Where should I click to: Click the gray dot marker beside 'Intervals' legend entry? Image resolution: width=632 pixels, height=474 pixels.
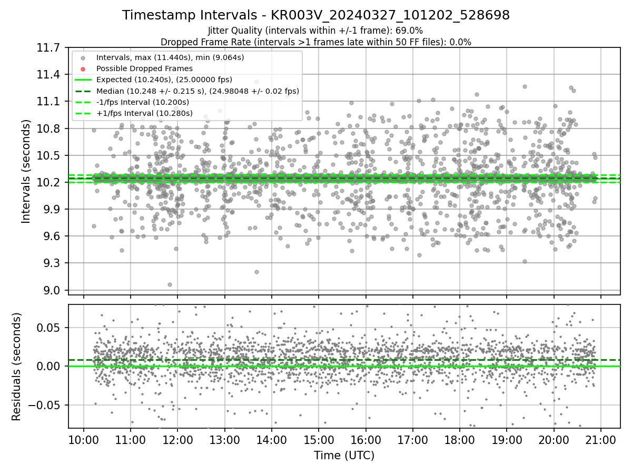[82, 57]
